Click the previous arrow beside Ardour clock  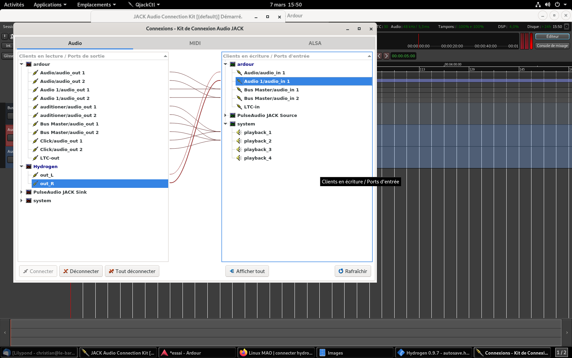379,56
